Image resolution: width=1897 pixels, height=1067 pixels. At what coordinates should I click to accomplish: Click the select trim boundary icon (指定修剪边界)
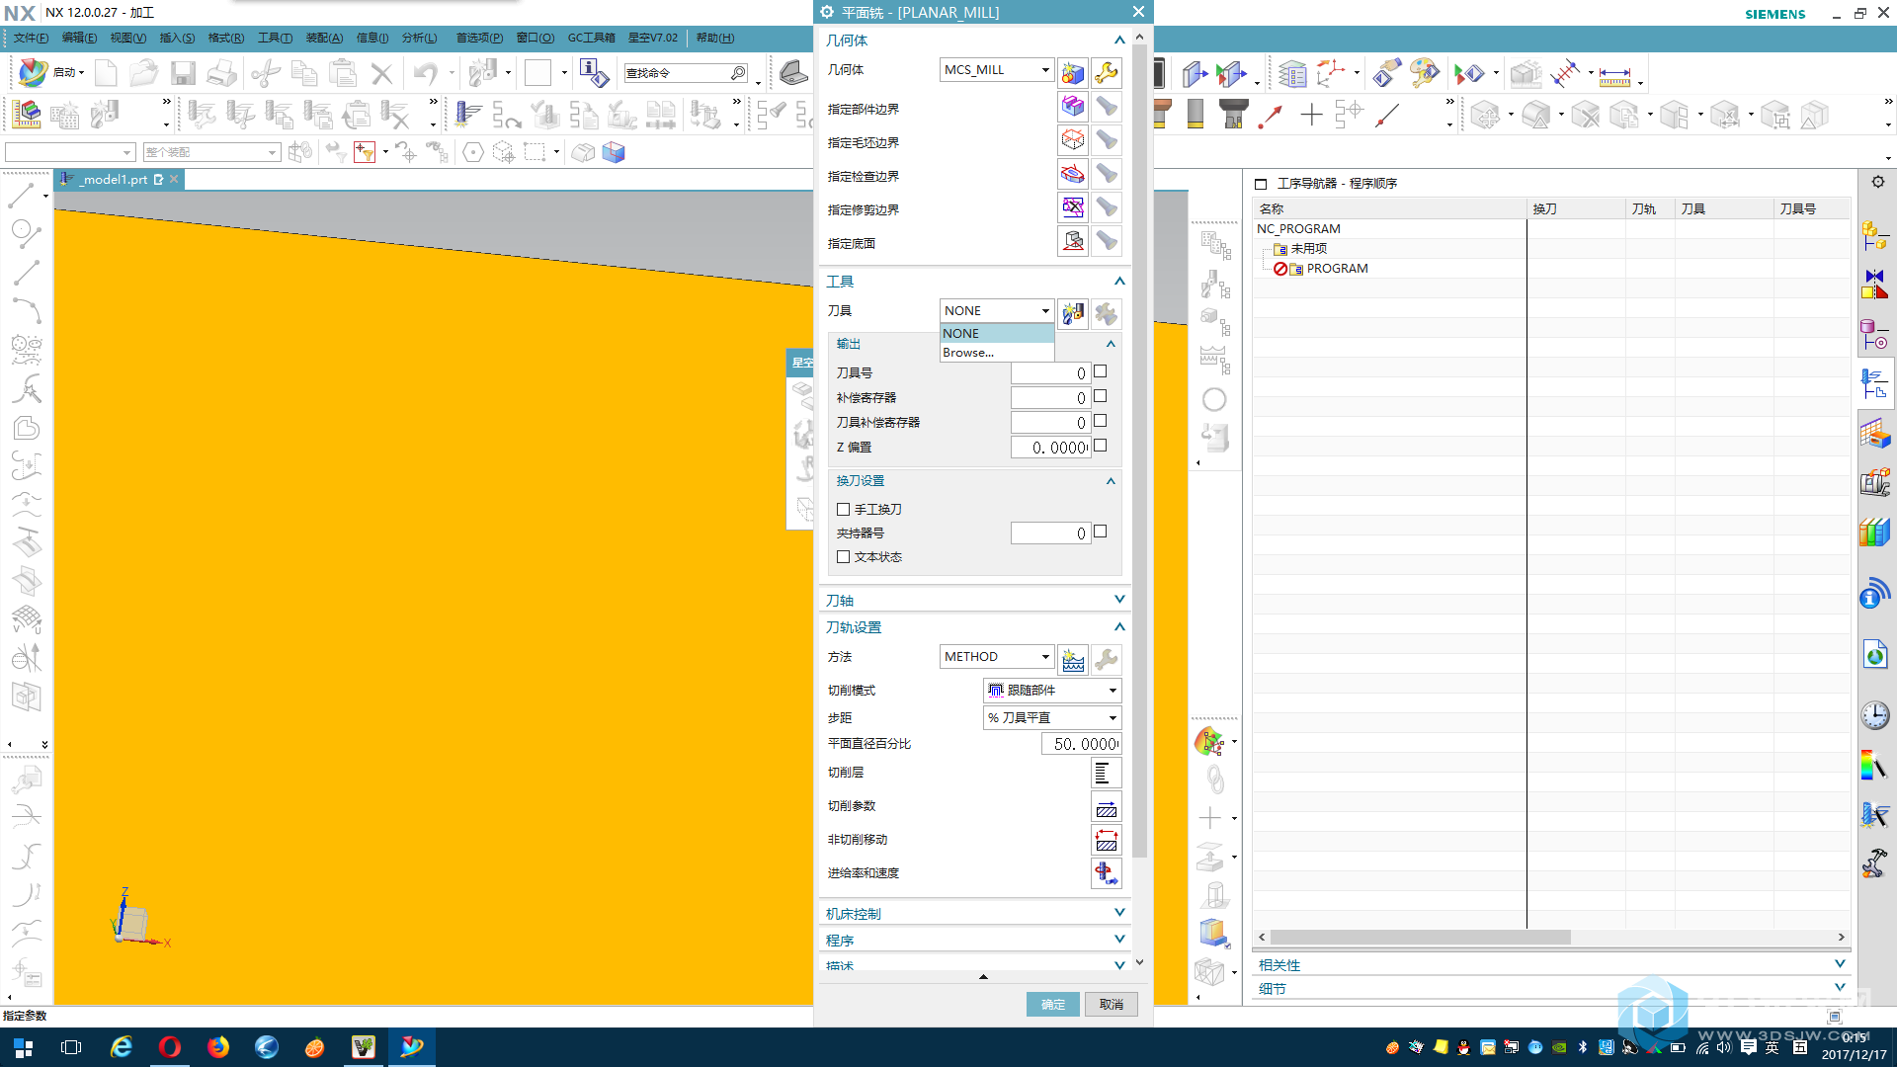click(1073, 207)
